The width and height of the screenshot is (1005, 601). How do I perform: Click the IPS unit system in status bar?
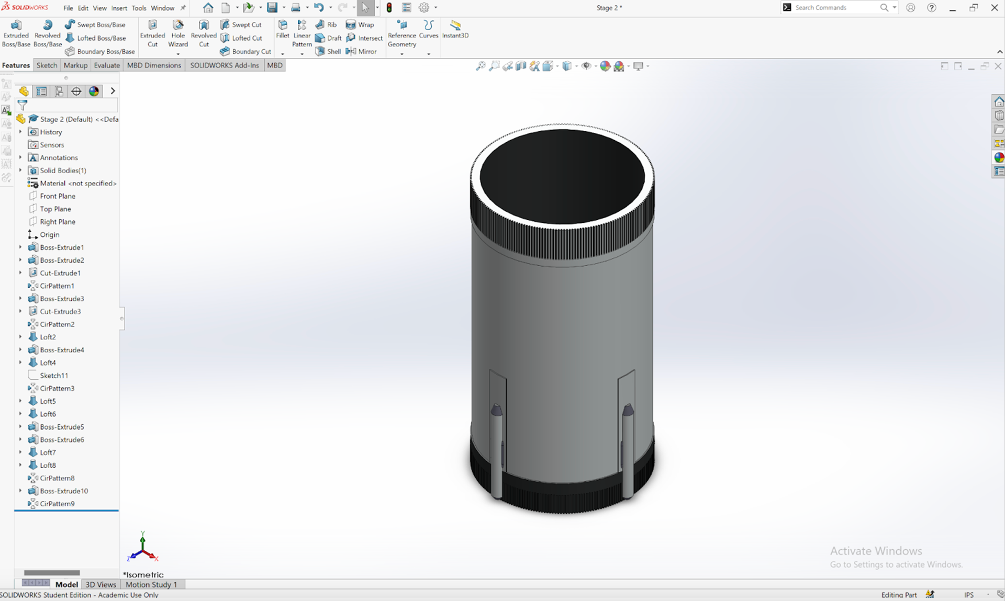(x=969, y=595)
